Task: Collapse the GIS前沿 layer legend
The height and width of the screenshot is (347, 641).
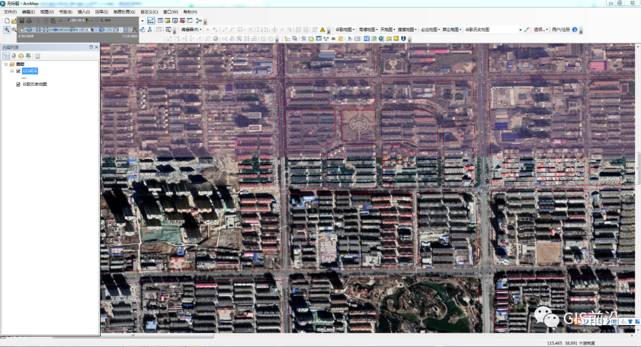Action: [x=12, y=71]
